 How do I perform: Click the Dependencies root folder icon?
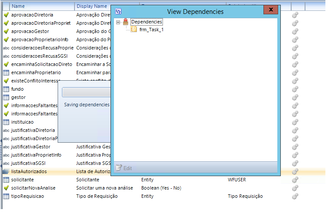tap(126, 22)
